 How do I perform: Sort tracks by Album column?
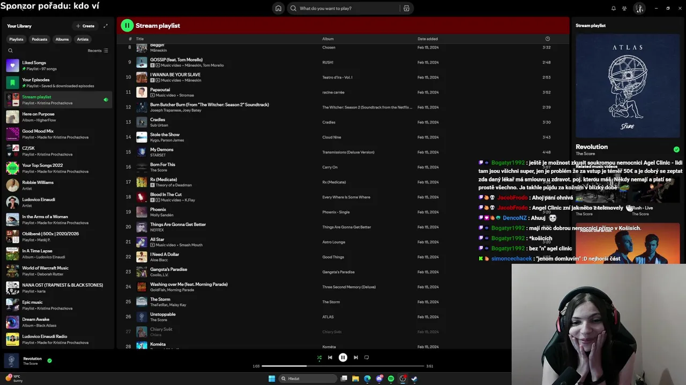328,38
